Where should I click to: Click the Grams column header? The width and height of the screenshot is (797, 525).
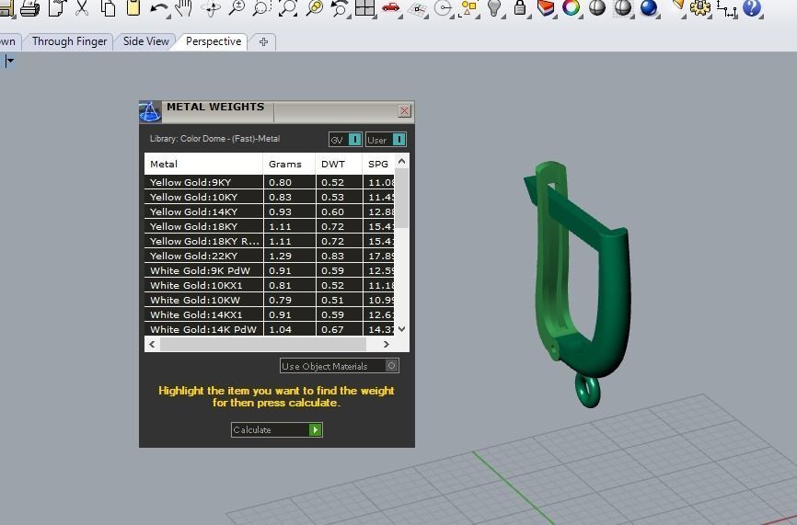click(289, 164)
